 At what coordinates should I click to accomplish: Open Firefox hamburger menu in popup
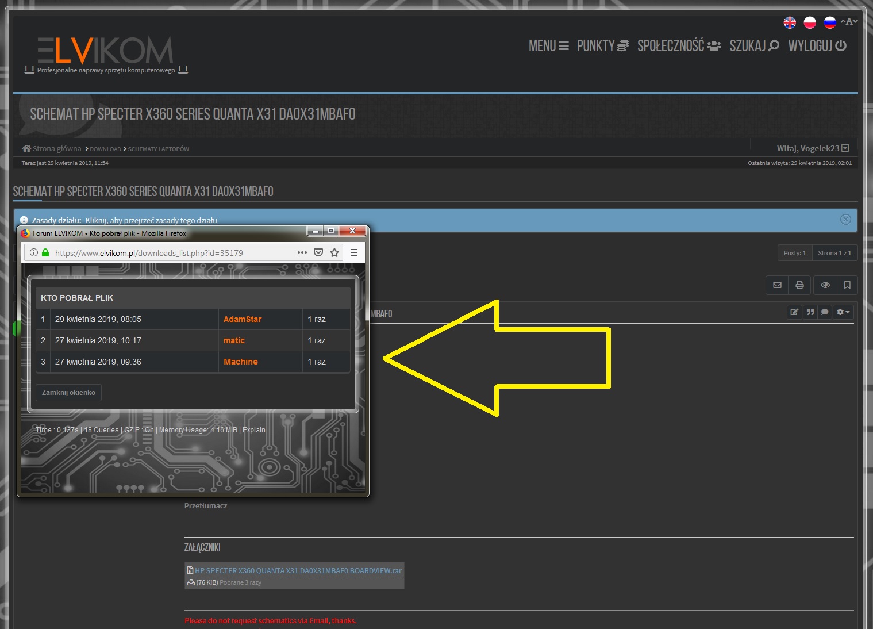pyautogui.click(x=354, y=252)
